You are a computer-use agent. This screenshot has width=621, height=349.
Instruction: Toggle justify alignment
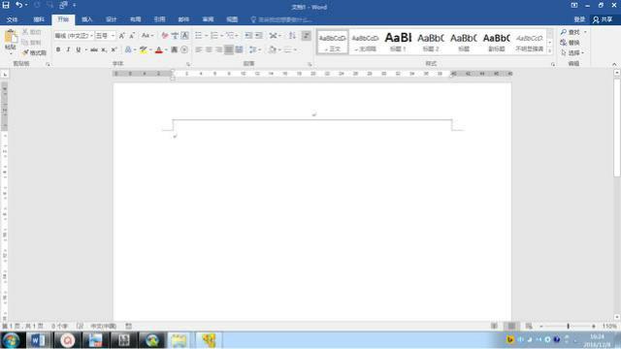pos(229,49)
